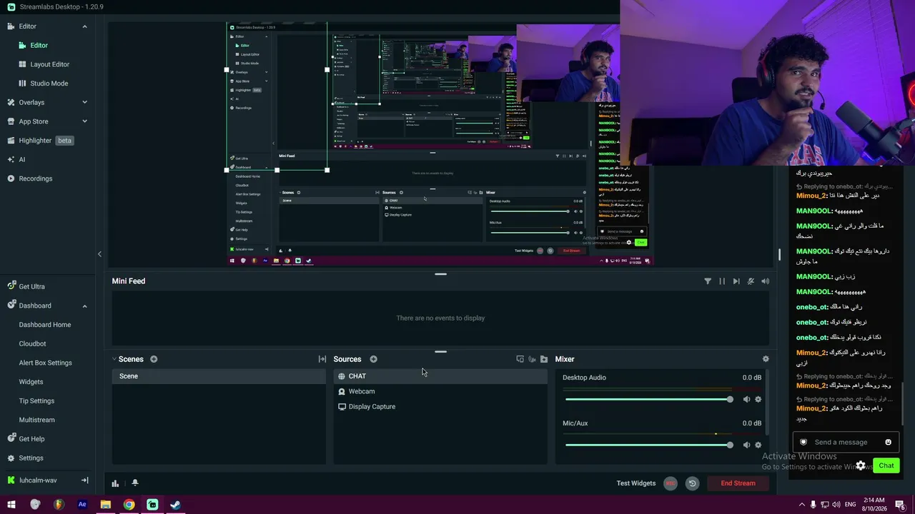Open the widget source icon in Sources header
The image size is (915, 514).
(x=520, y=359)
